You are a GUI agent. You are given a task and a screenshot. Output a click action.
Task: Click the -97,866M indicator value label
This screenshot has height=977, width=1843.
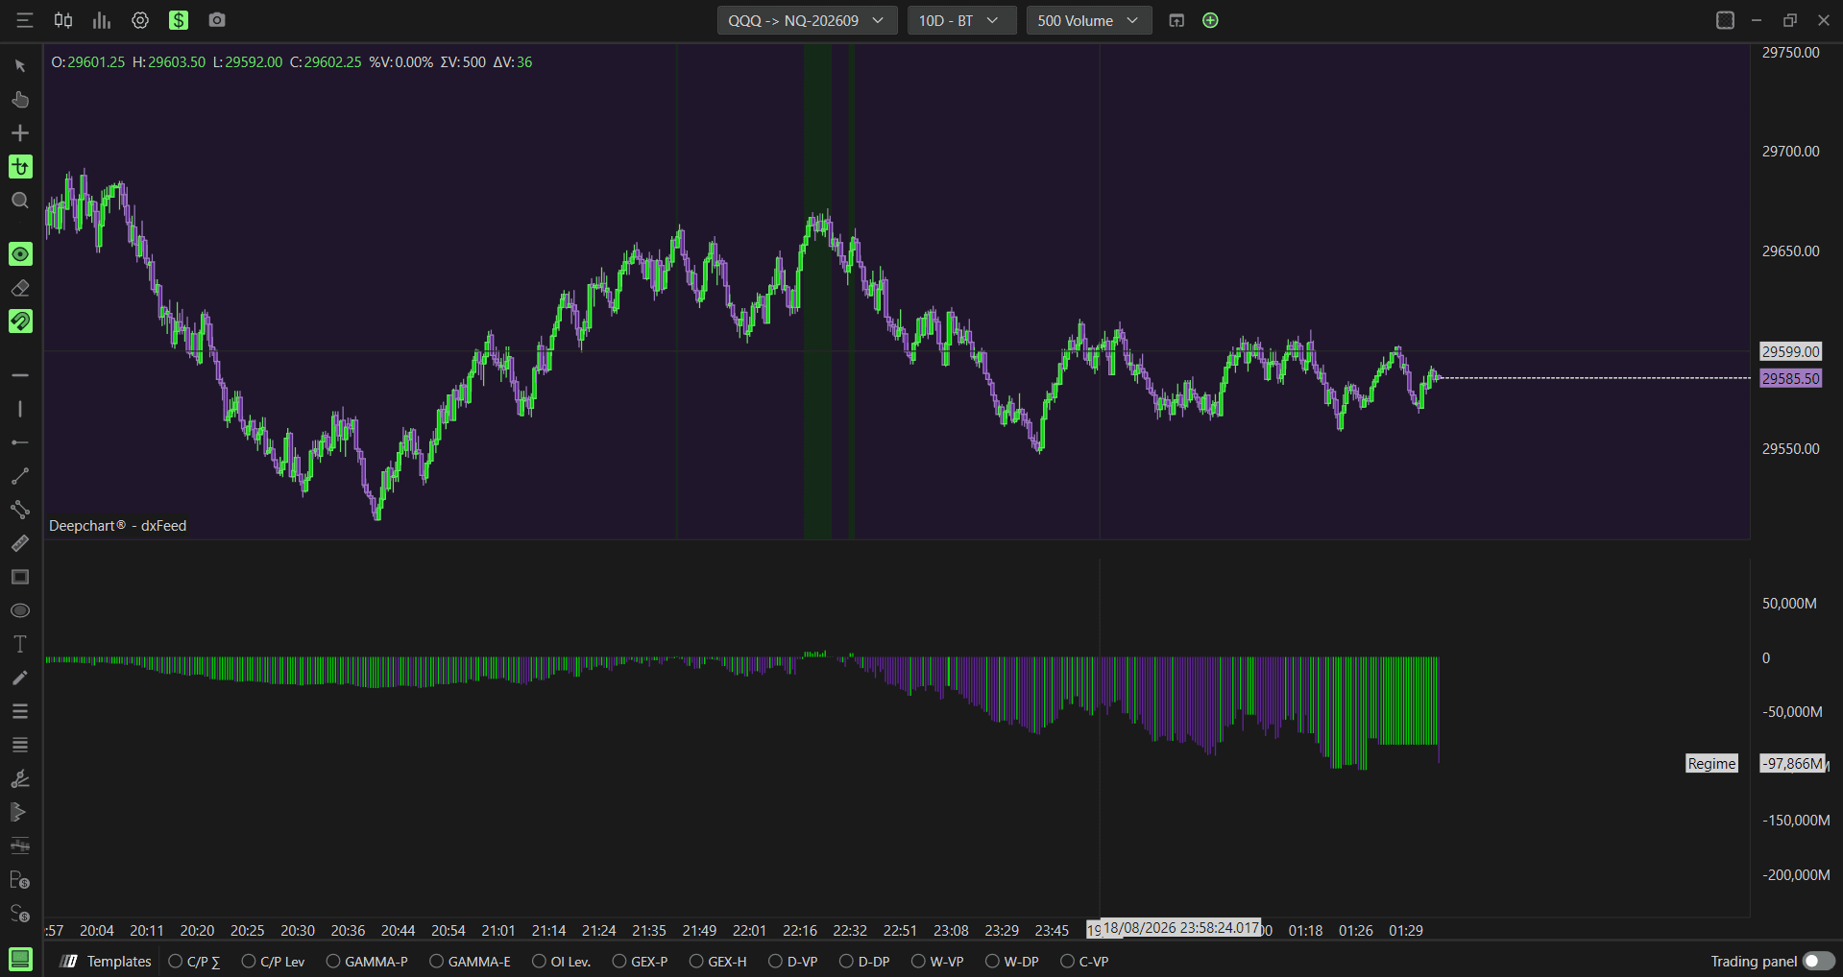(x=1793, y=763)
